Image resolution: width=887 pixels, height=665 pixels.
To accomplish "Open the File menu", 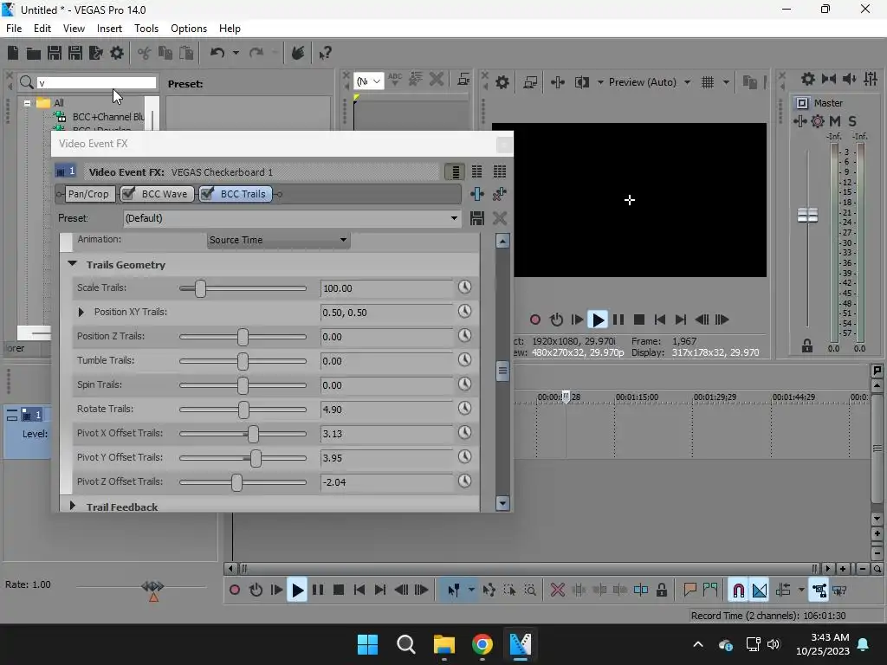I will click(x=14, y=29).
